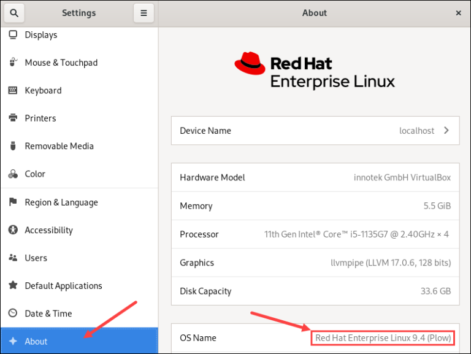Open the Color settings panel
This screenshot has width=471, height=354.
point(79,174)
